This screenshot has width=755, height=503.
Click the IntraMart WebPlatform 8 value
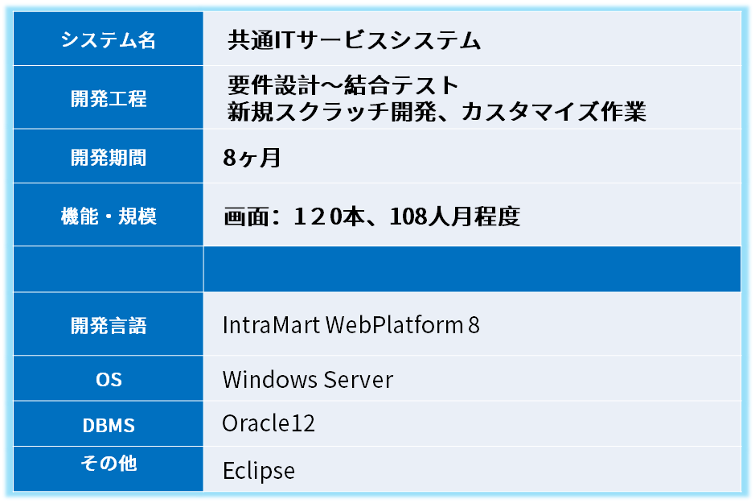tap(351, 326)
